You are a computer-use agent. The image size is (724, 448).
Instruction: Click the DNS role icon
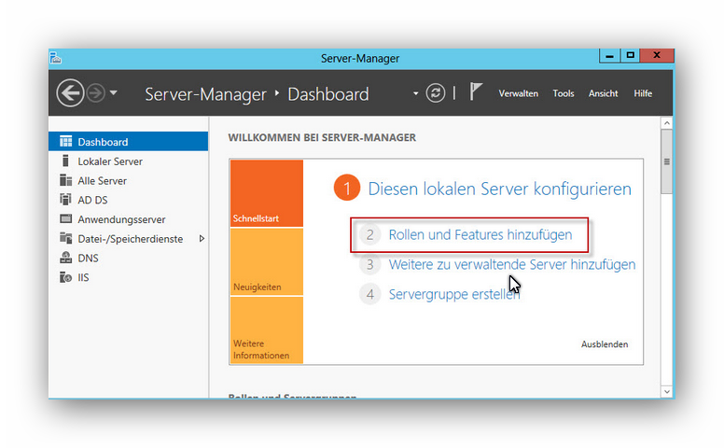coord(65,258)
